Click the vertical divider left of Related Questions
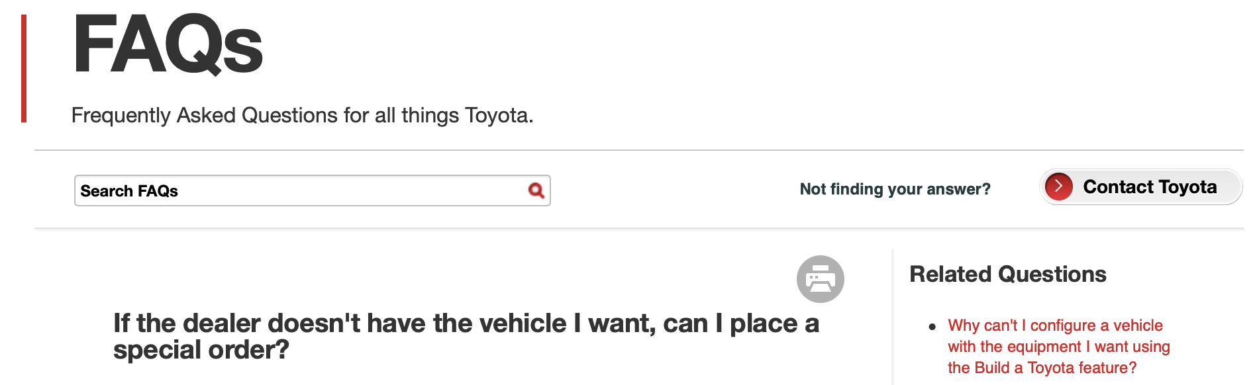Screen dimensions: 1257x385 [893, 316]
